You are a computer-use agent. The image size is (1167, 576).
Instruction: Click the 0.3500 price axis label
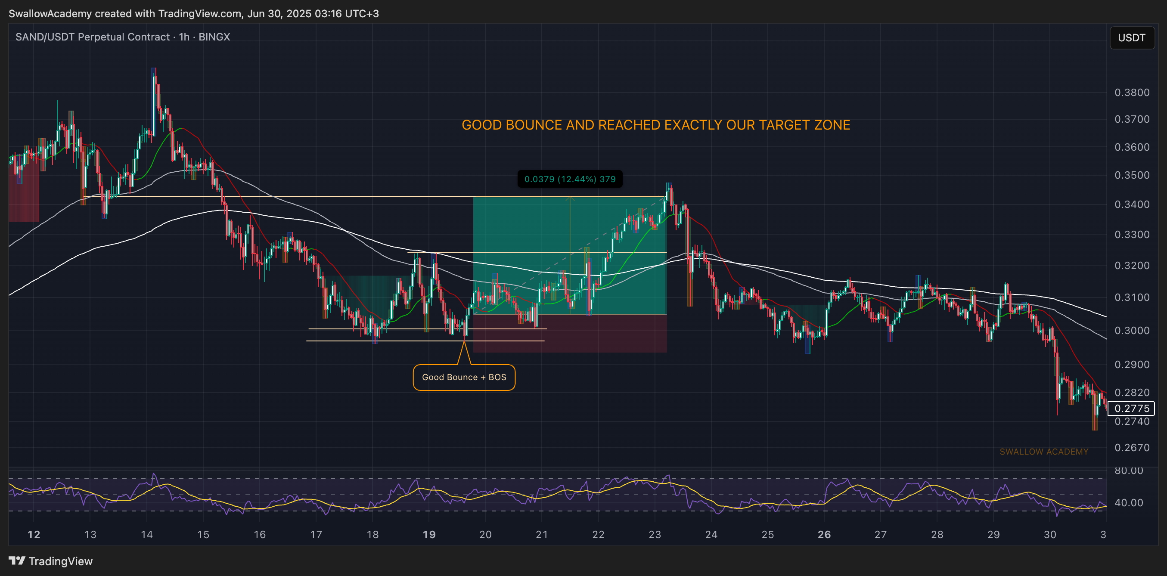point(1132,175)
